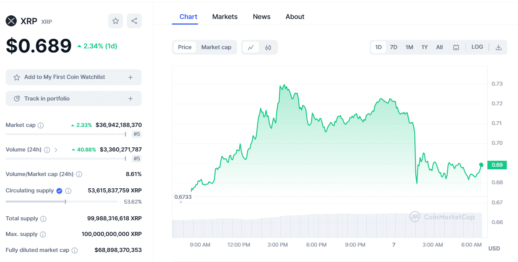Open the calendar date range picker
The width and height of the screenshot is (518, 262).
[456, 47]
